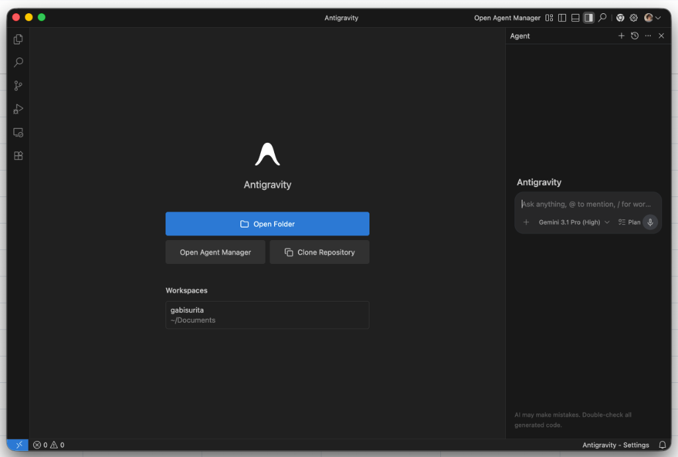Open Agent panel more actions menu
This screenshot has height=457, width=678.
click(648, 36)
